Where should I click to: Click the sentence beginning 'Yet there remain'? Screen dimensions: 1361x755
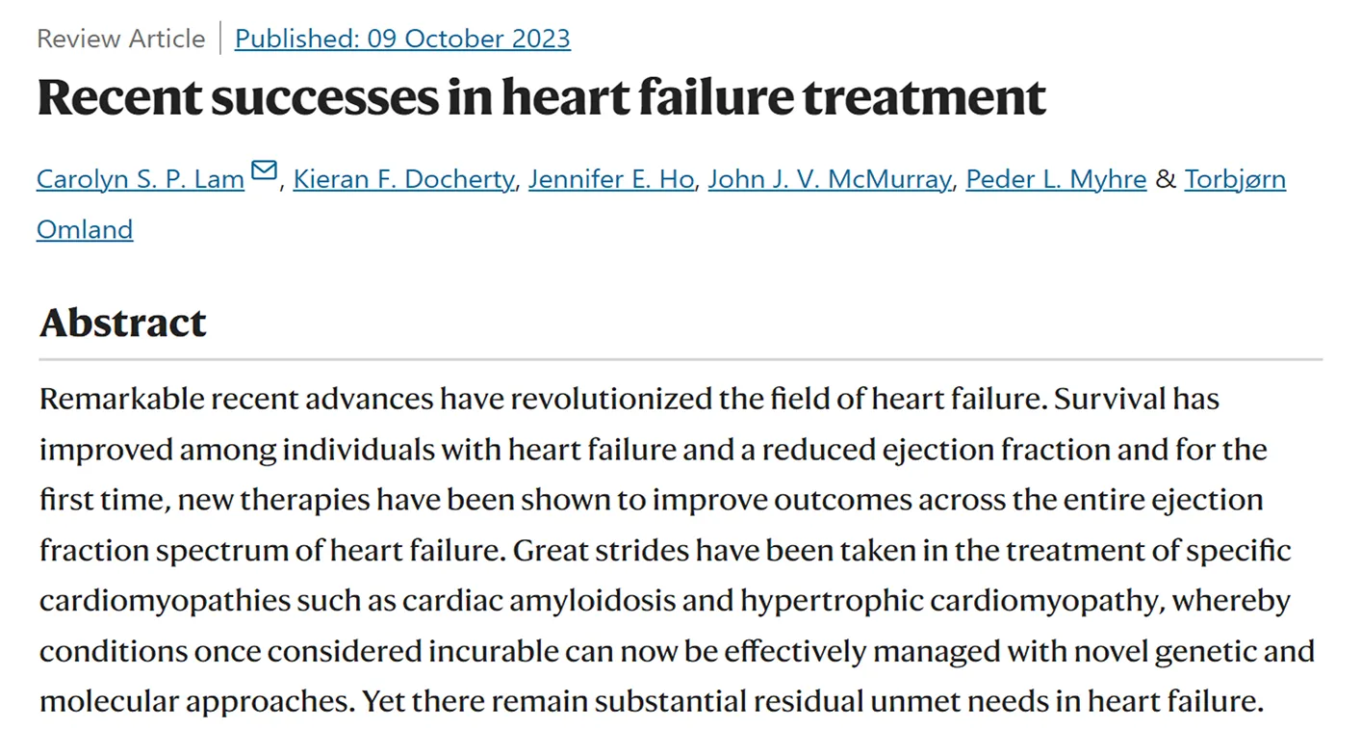(811, 701)
